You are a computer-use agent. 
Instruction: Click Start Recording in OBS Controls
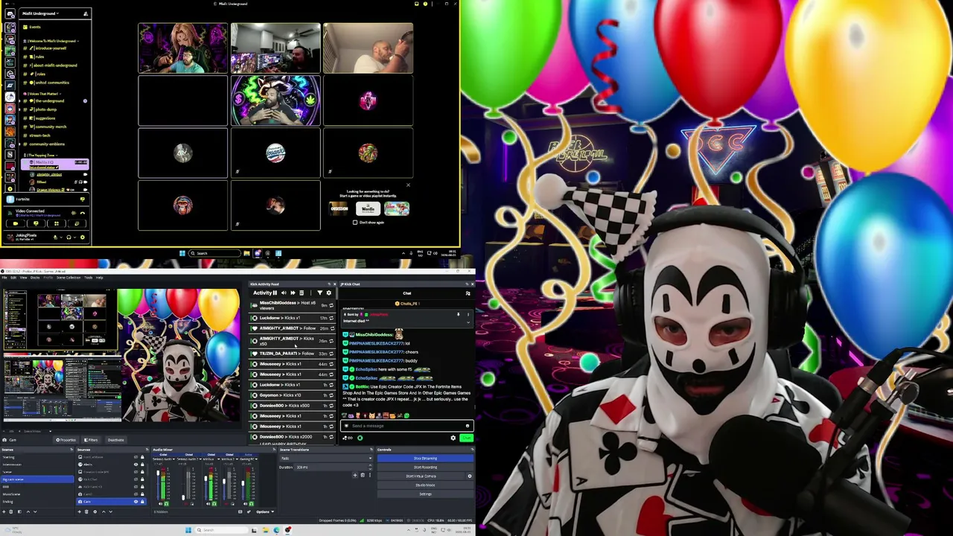click(x=425, y=468)
